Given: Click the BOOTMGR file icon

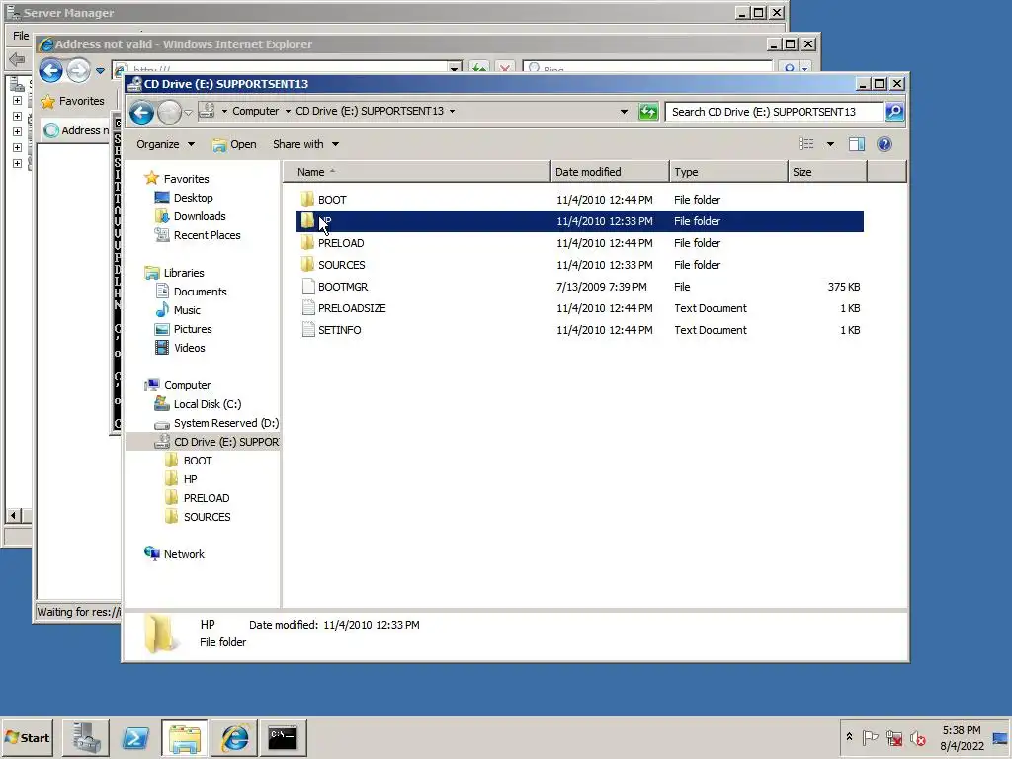Looking at the screenshot, I should (x=308, y=286).
